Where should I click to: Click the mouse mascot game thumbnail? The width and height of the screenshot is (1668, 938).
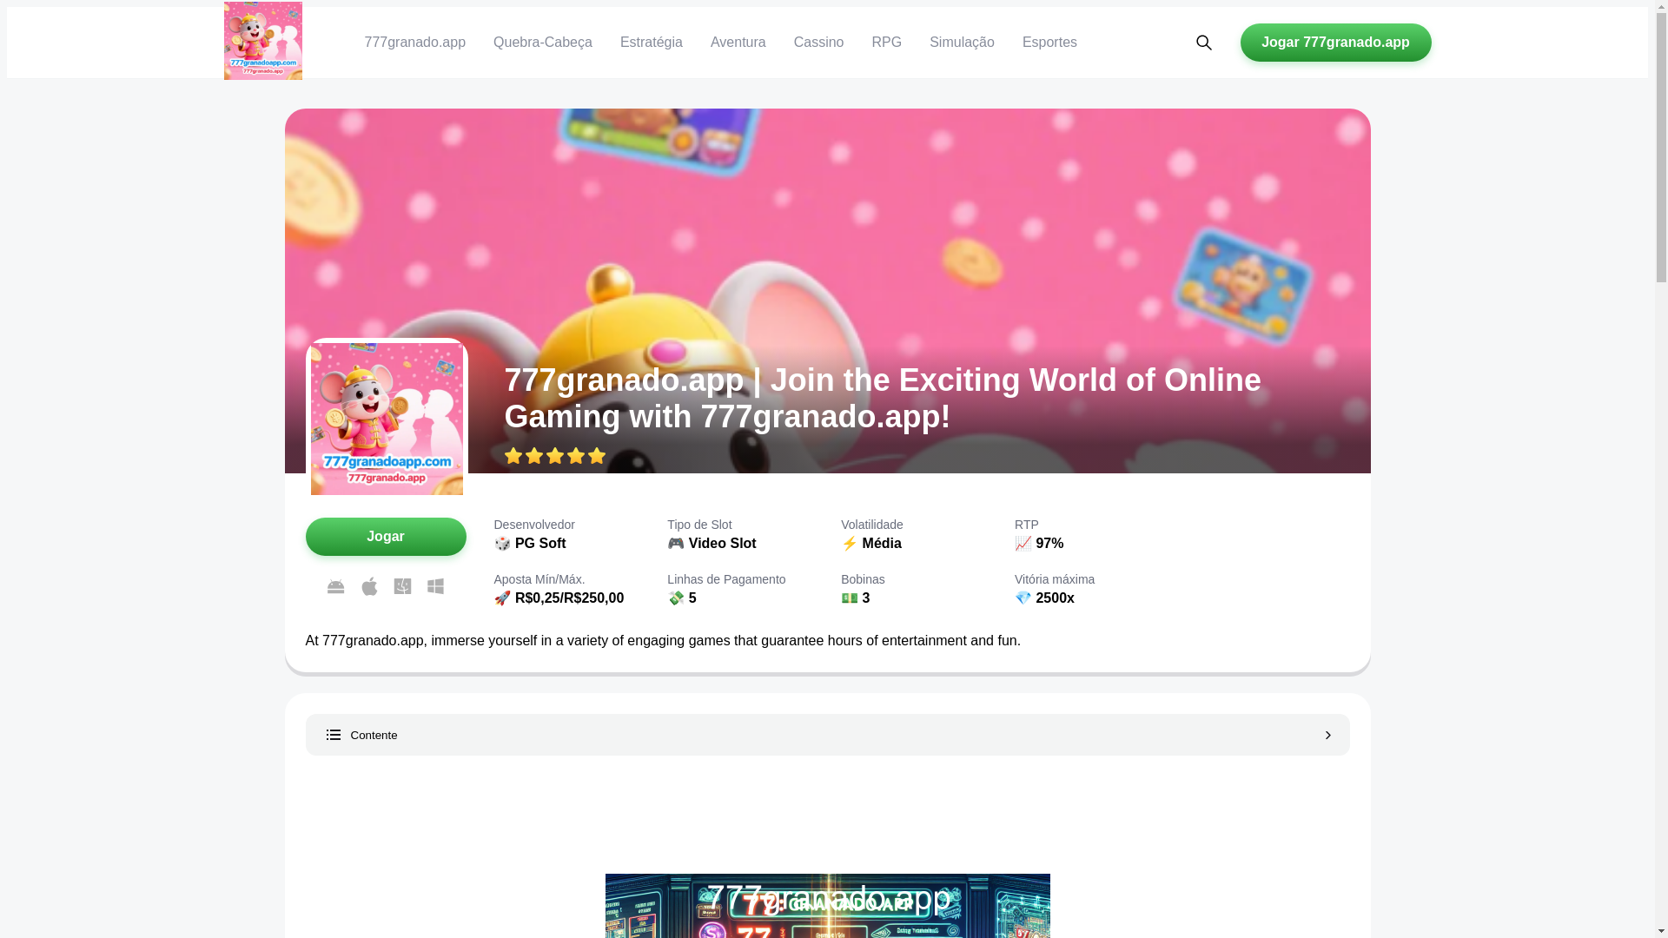(x=387, y=419)
